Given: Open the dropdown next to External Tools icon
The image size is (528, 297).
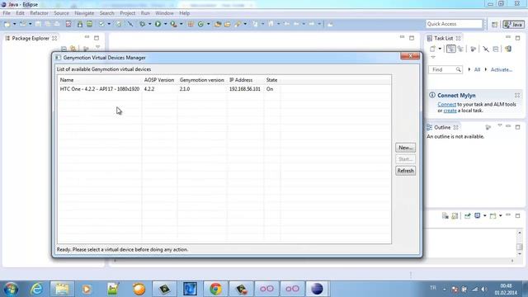Looking at the screenshot, I should pos(181,24).
